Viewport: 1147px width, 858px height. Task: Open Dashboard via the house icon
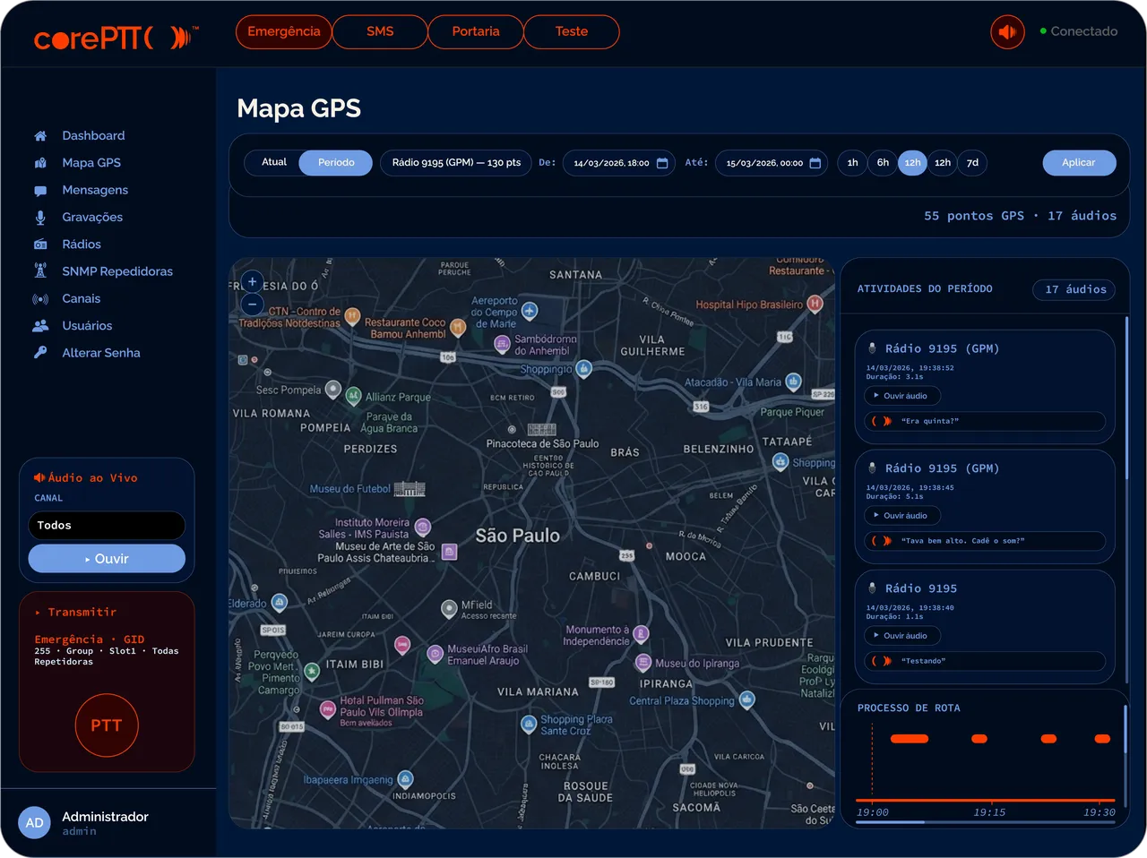[40, 136]
